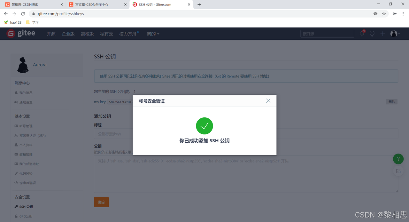Open the 高校版 menu item
Image resolution: width=409 pixels, height=222 pixels.
(87, 34)
